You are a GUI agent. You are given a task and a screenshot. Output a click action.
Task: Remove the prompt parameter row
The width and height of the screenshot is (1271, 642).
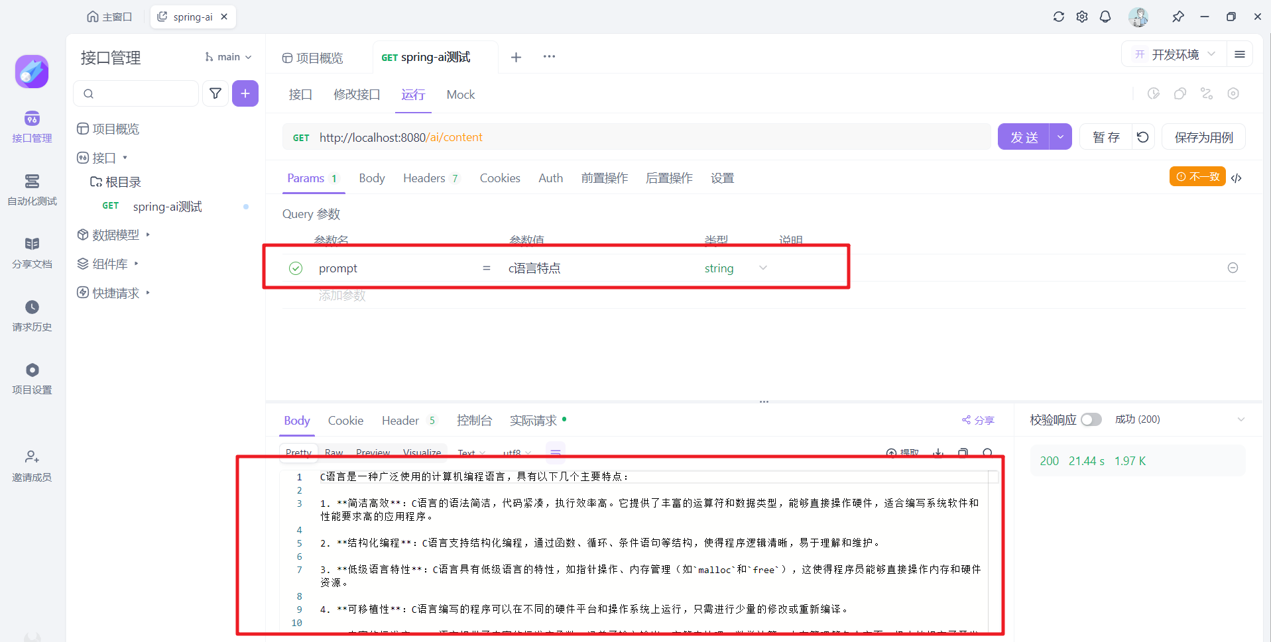coord(1233,268)
